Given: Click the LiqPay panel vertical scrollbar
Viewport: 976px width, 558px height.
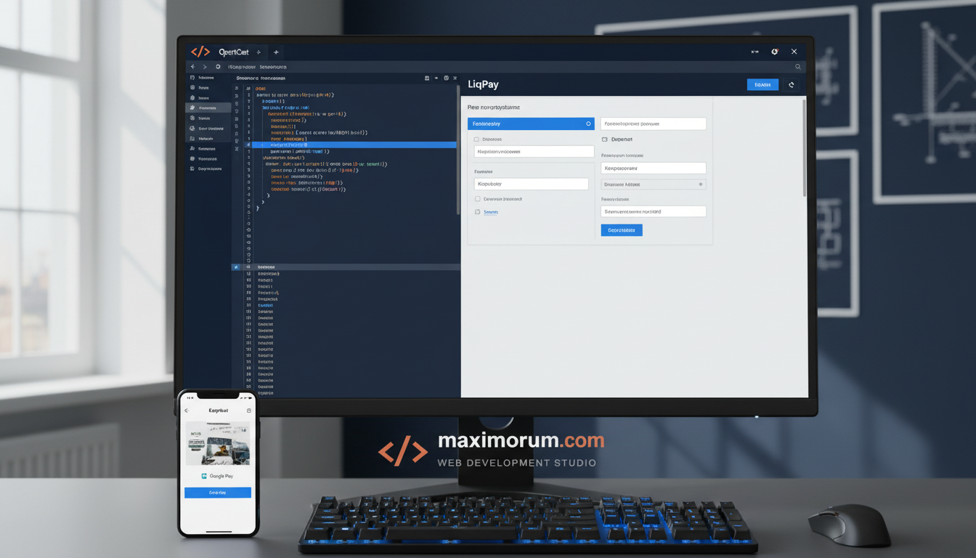Looking at the screenshot, I should (x=804, y=147).
